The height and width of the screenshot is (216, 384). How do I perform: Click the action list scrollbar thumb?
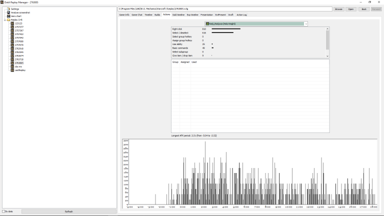[x=327, y=40]
